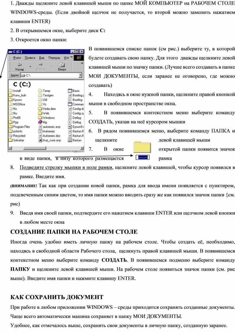Show hidden menu items via menu-bar chevron
The image size is (235, 332).
click(x=71, y=57)
